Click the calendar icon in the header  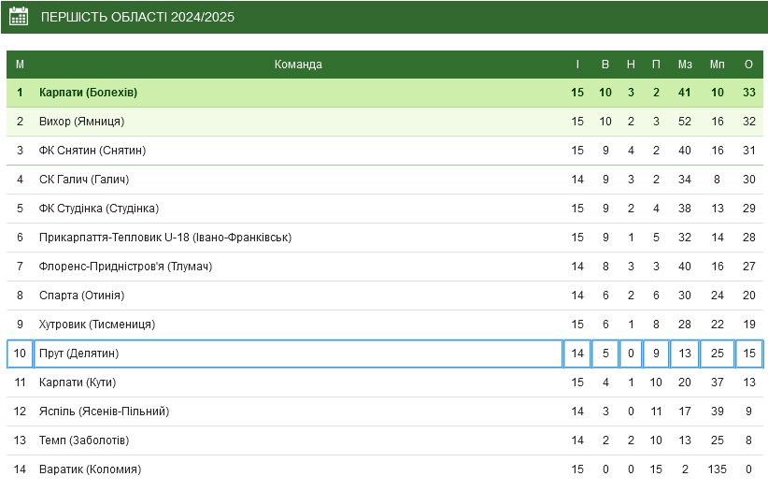click(19, 17)
